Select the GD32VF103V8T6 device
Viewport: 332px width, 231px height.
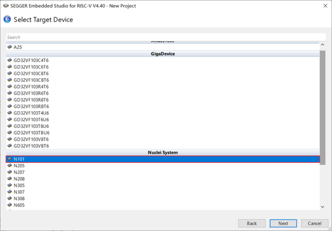point(31,139)
